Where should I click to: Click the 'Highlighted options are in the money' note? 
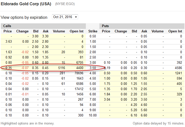click(x=28, y=123)
